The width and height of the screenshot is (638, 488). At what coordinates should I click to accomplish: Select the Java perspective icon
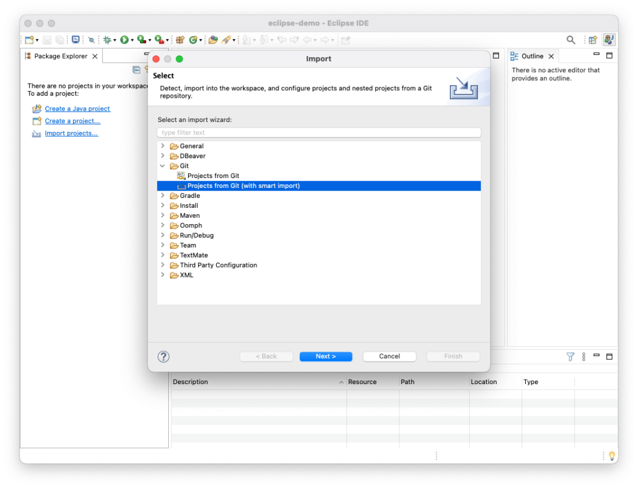coord(609,40)
